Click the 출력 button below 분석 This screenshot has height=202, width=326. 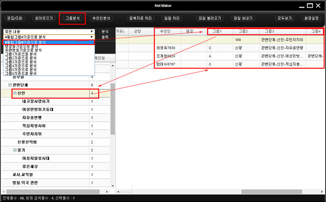tap(105, 37)
